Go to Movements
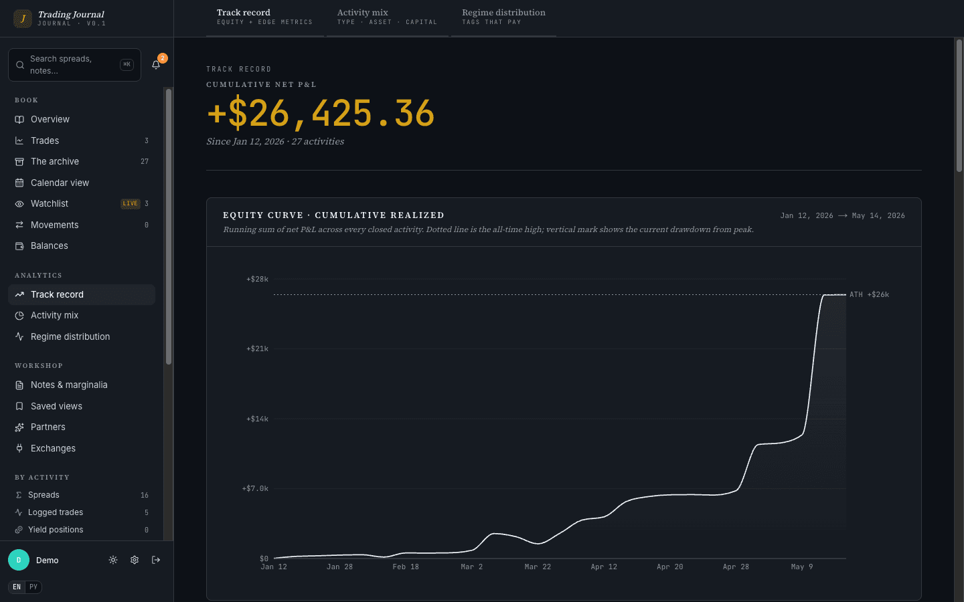The width and height of the screenshot is (964, 602). point(82,225)
